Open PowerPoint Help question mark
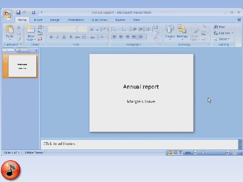 coord(239,19)
